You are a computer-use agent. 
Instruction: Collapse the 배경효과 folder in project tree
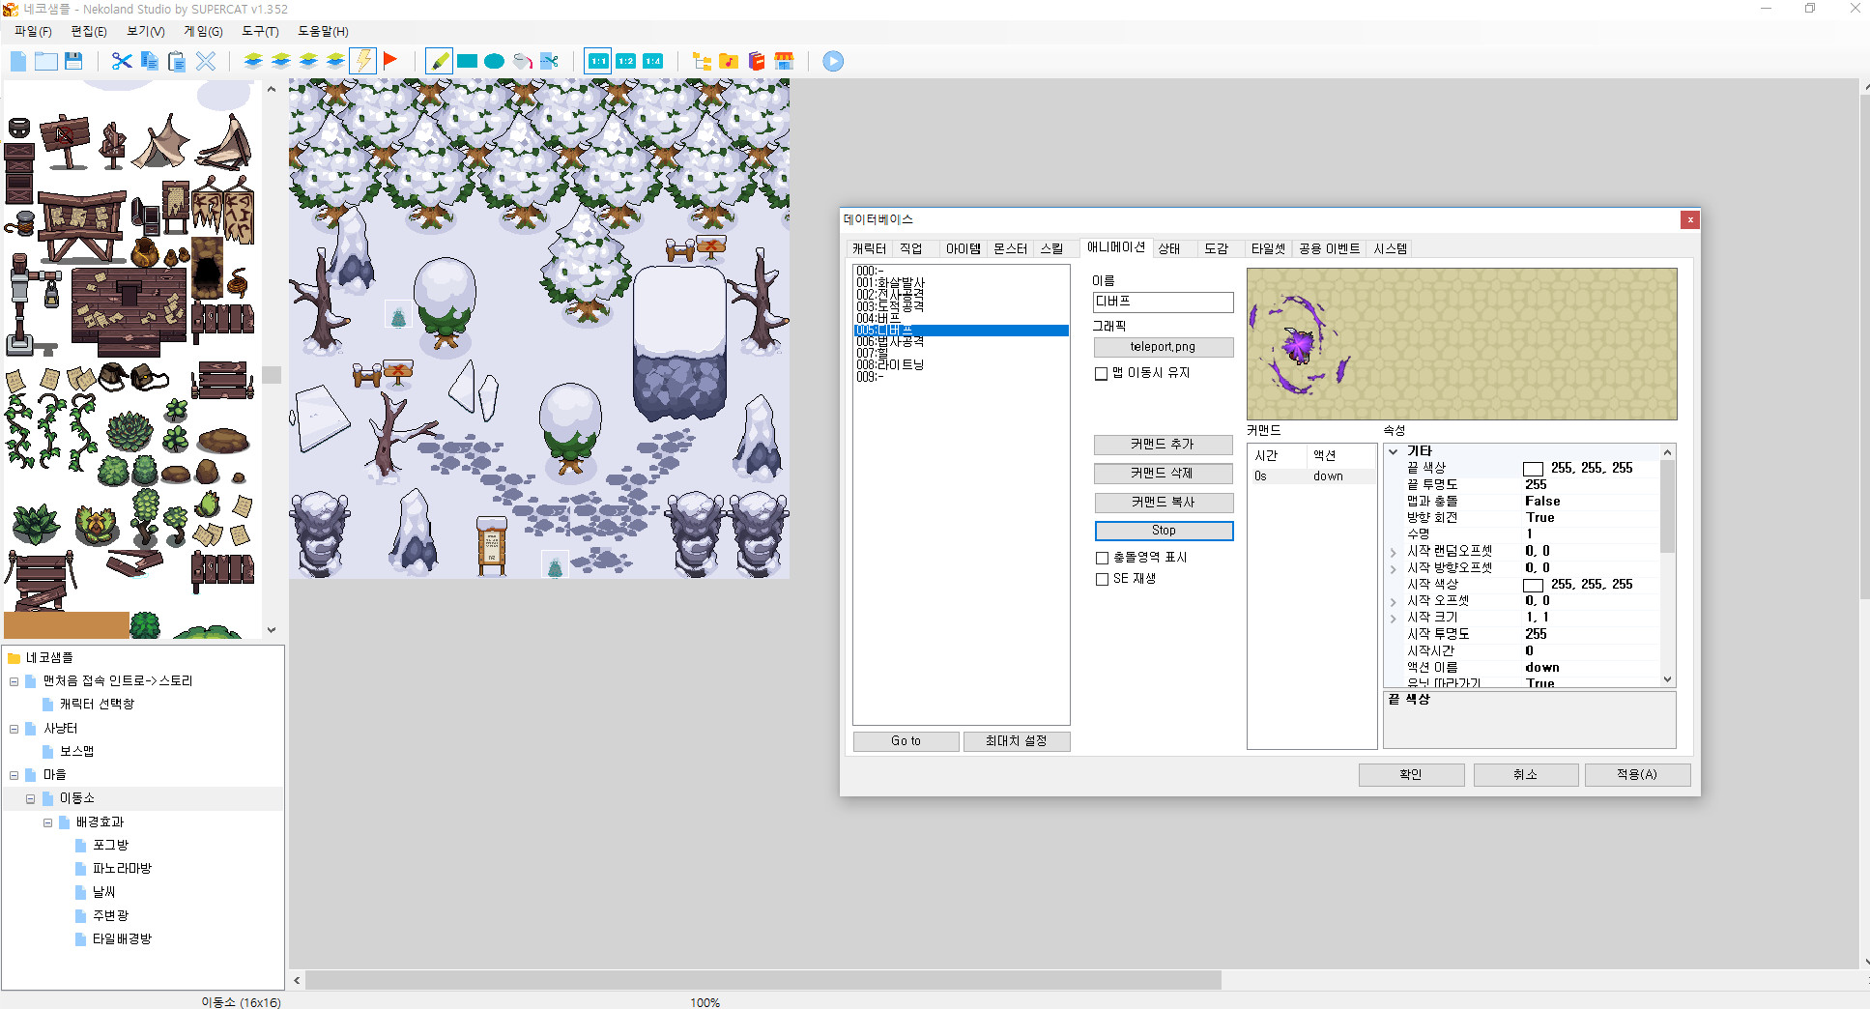(48, 822)
